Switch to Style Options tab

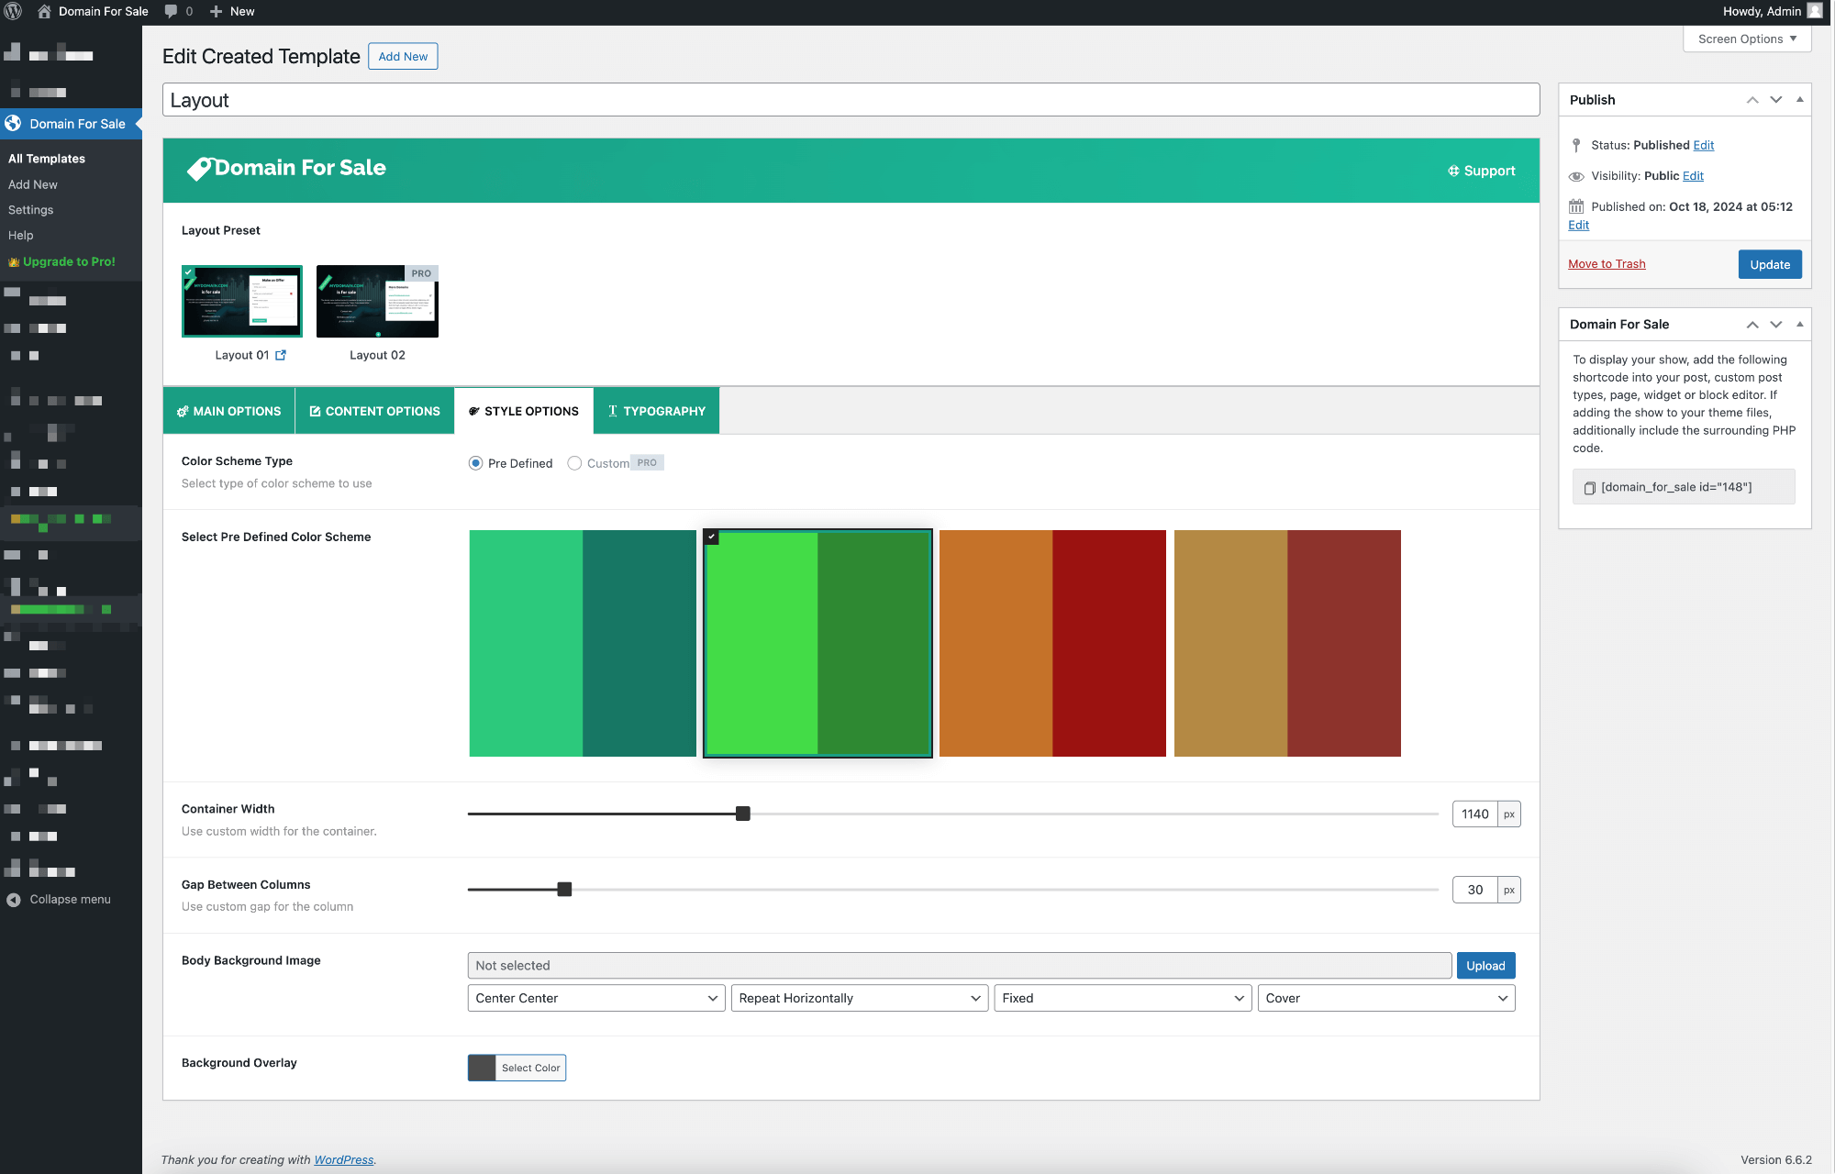pos(524,411)
